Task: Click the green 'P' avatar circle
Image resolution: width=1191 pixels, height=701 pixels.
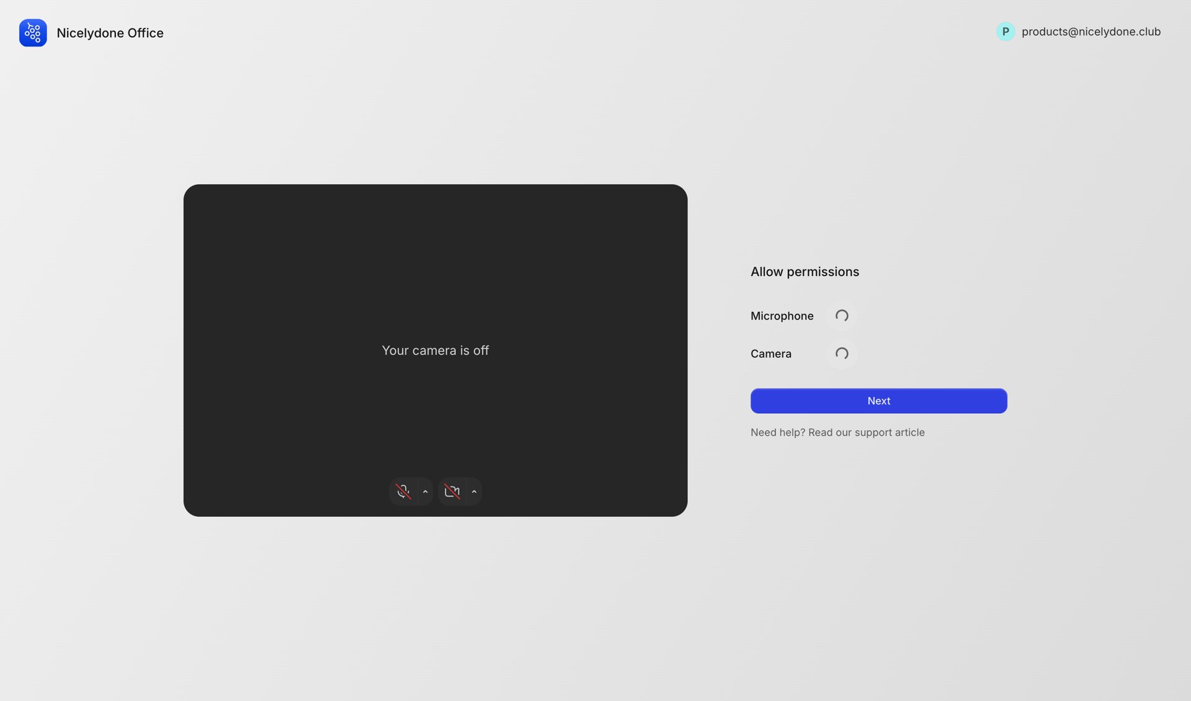Action: point(1005,31)
